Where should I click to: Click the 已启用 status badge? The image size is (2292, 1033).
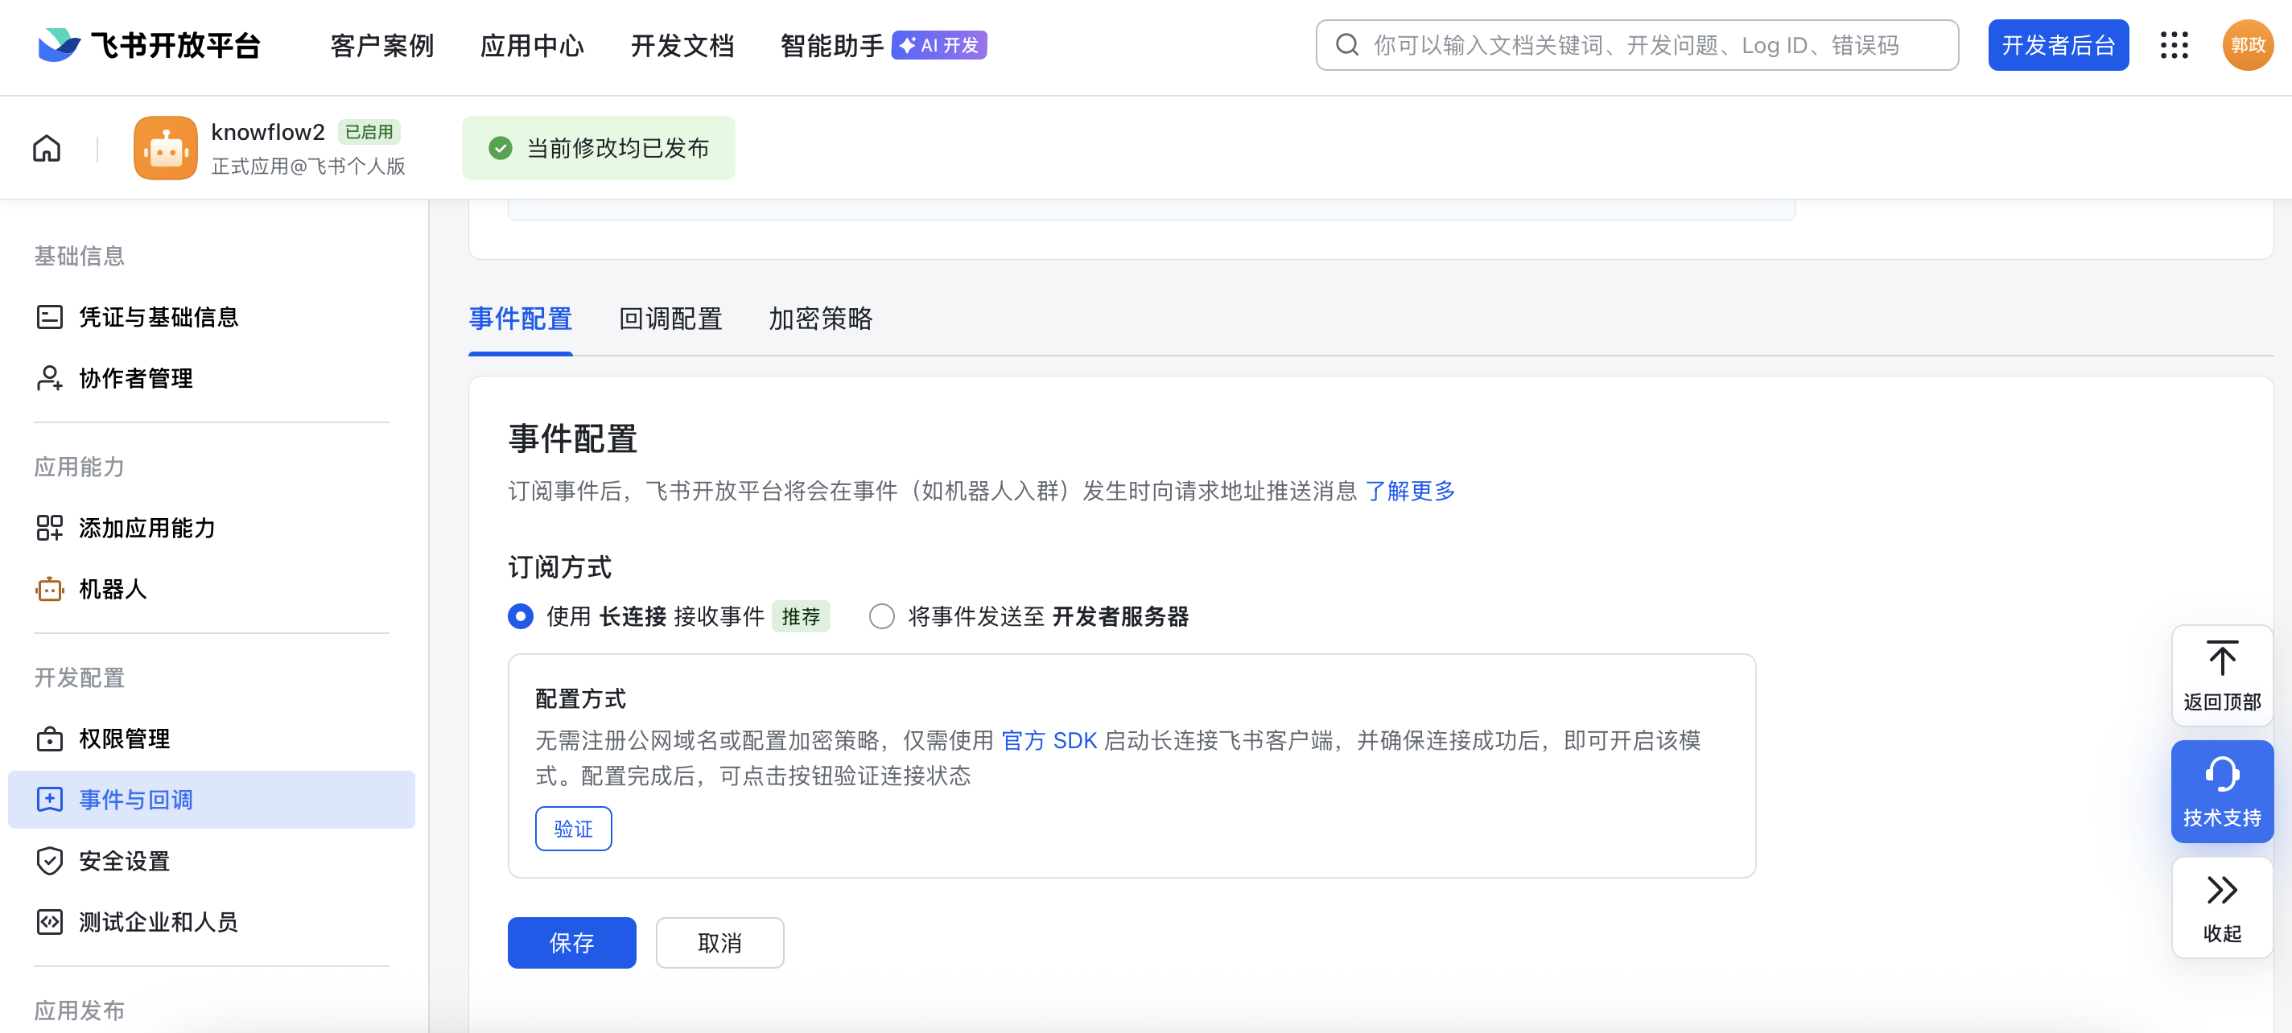[x=369, y=132]
